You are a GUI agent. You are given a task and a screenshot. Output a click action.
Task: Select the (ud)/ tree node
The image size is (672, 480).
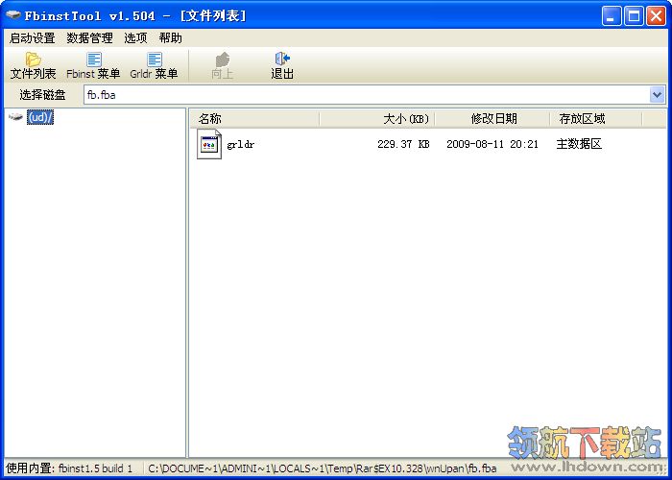40,116
